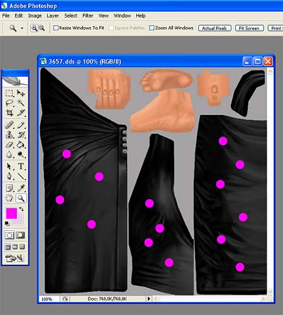Open the Zoom tool preset dropdown arrow
The width and height of the screenshot is (283, 315).
point(22,28)
